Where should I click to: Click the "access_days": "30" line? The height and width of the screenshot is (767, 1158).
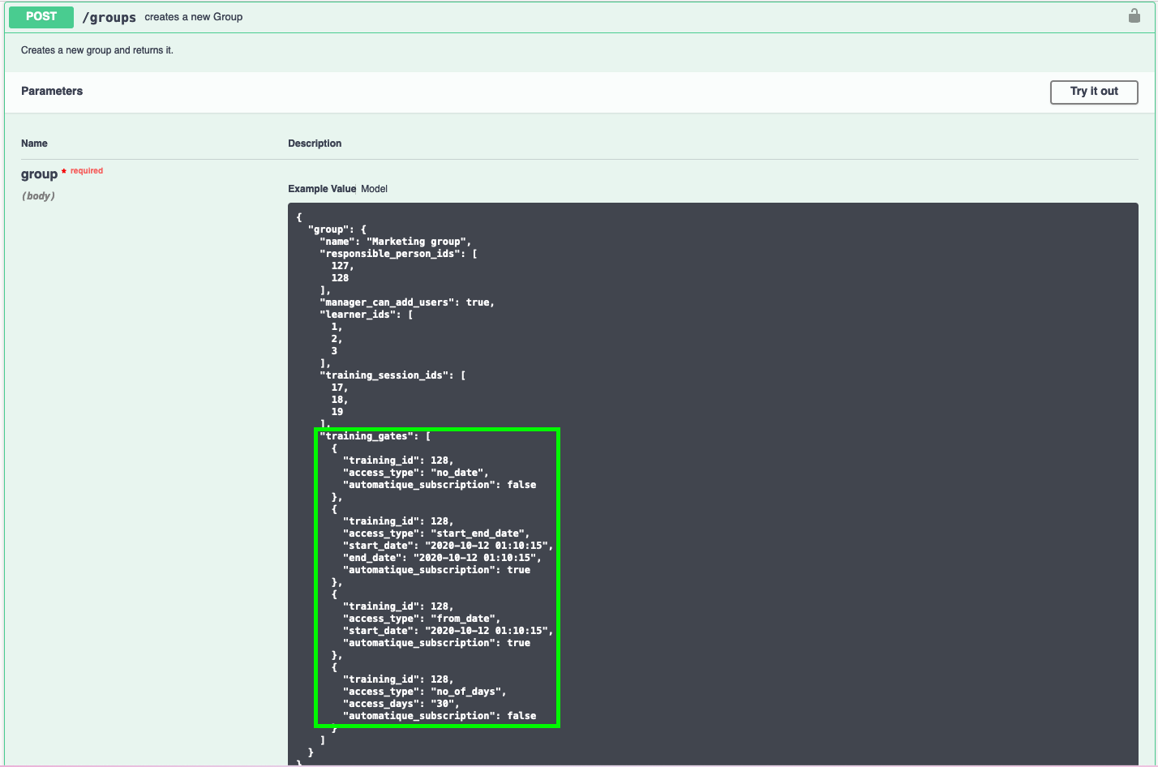pos(401,704)
